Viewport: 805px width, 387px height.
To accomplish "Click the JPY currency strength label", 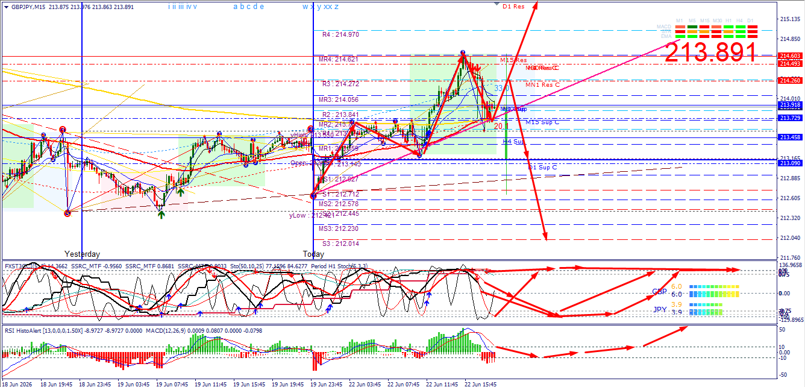I will pos(660,309).
